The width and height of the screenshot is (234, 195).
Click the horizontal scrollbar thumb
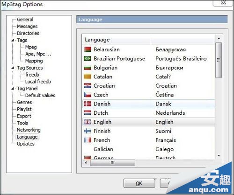point(113,163)
